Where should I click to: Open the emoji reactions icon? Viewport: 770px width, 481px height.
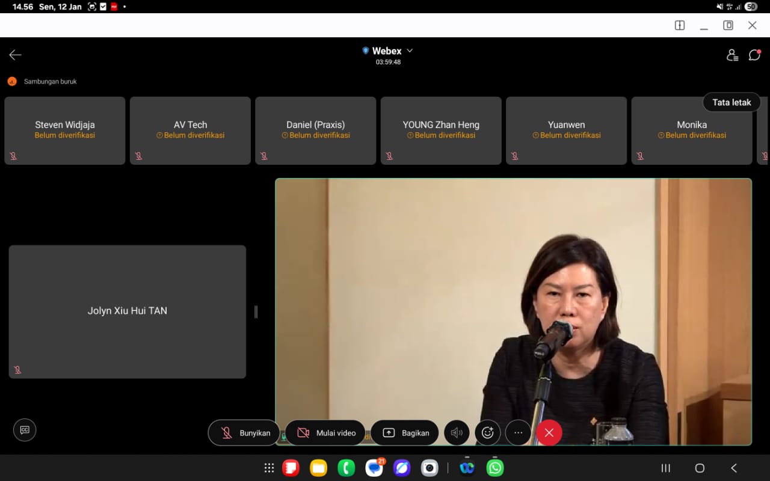pyautogui.click(x=487, y=433)
